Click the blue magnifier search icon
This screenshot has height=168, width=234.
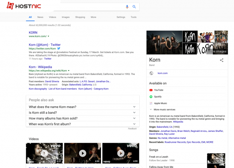point(134,7)
